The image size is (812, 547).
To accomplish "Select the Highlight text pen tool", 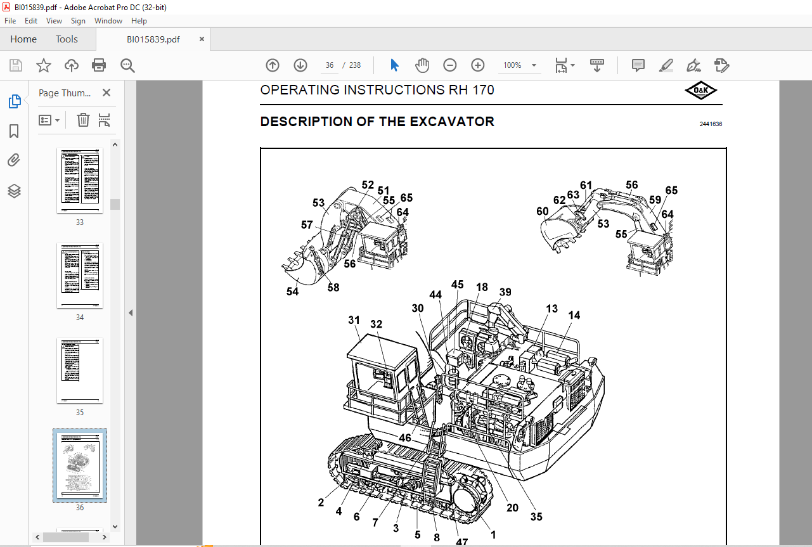I will click(666, 65).
